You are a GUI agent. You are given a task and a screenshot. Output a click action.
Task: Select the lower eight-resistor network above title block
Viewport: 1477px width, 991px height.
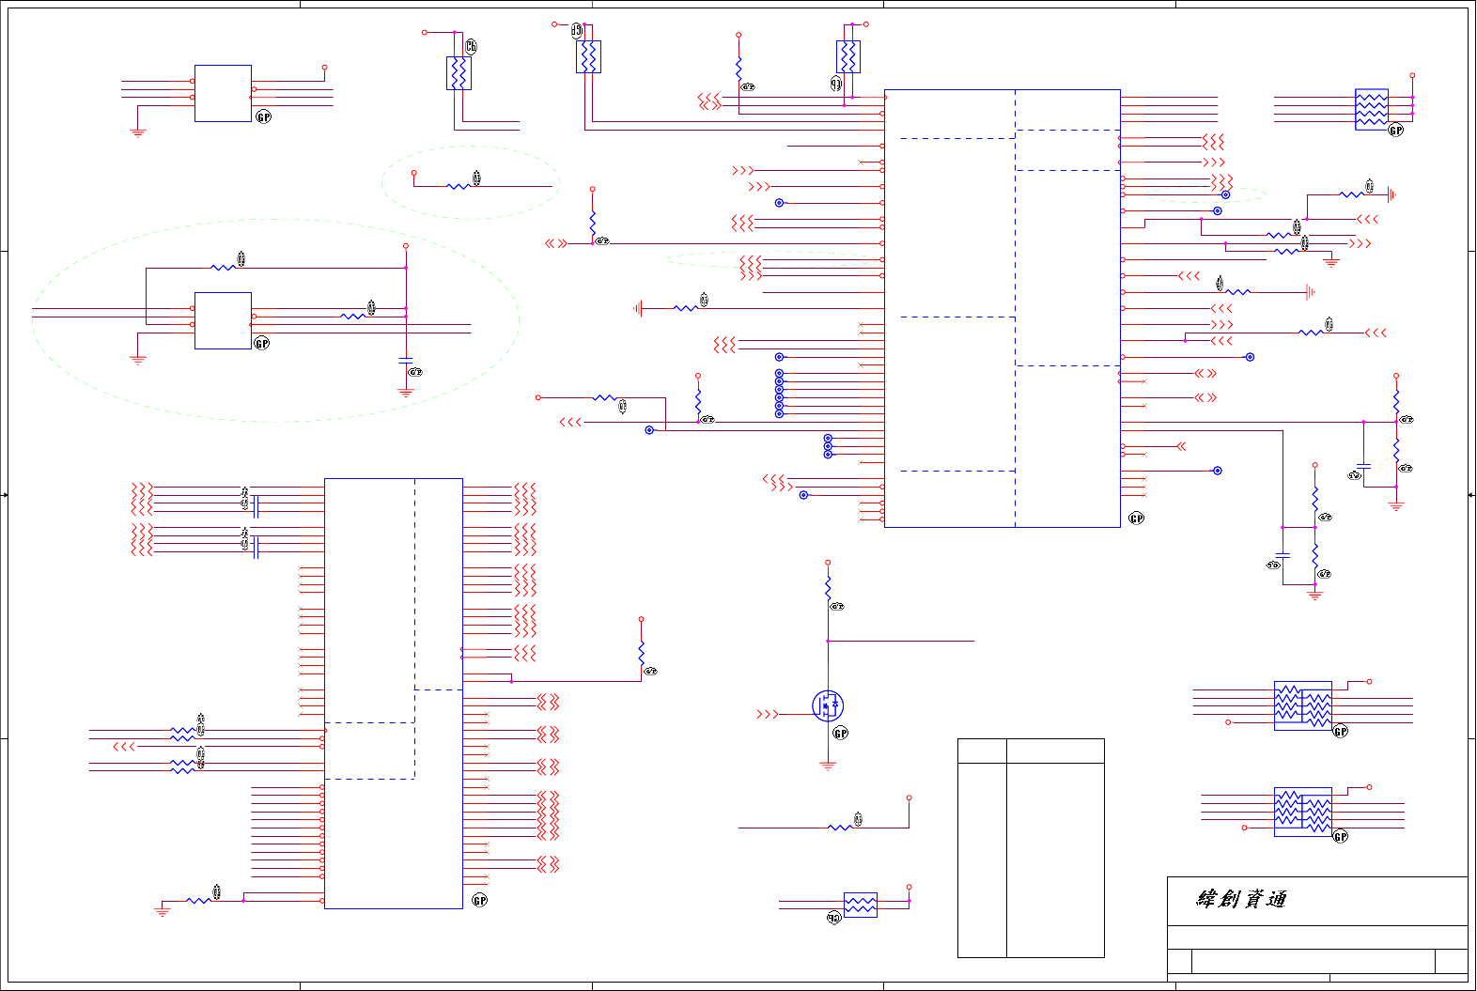point(1303,812)
